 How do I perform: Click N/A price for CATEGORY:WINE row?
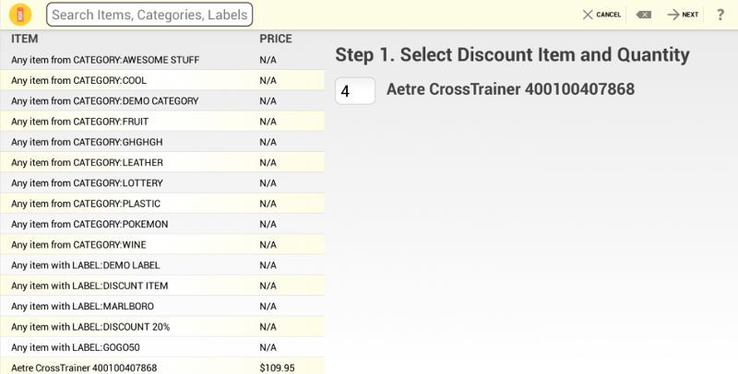point(268,245)
